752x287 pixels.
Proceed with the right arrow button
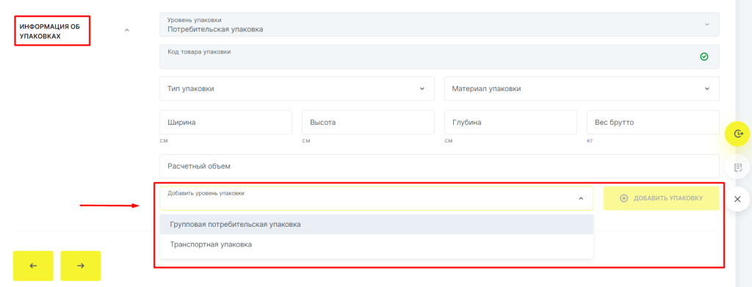[81, 266]
